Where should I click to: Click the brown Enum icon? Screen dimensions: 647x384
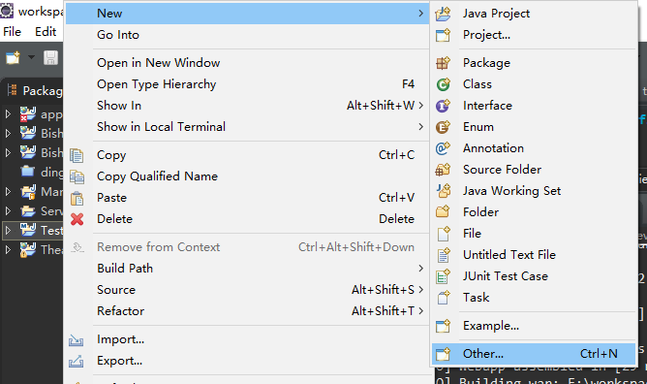pos(444,127)
